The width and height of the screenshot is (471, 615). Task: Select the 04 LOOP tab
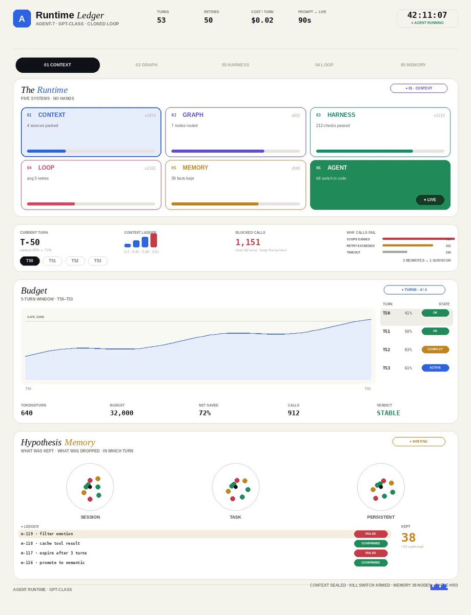tap(324, 65)
